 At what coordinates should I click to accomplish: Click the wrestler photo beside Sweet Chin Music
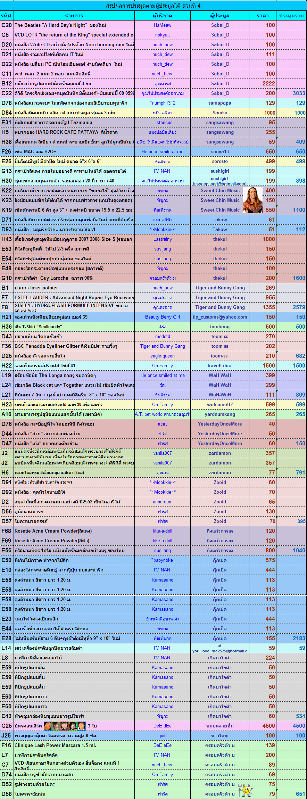(253, 200)
